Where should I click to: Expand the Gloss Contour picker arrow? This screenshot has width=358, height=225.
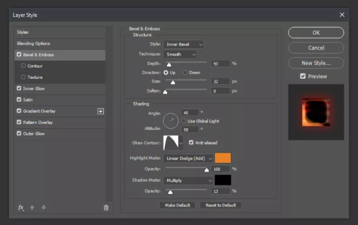pos(181,143)
